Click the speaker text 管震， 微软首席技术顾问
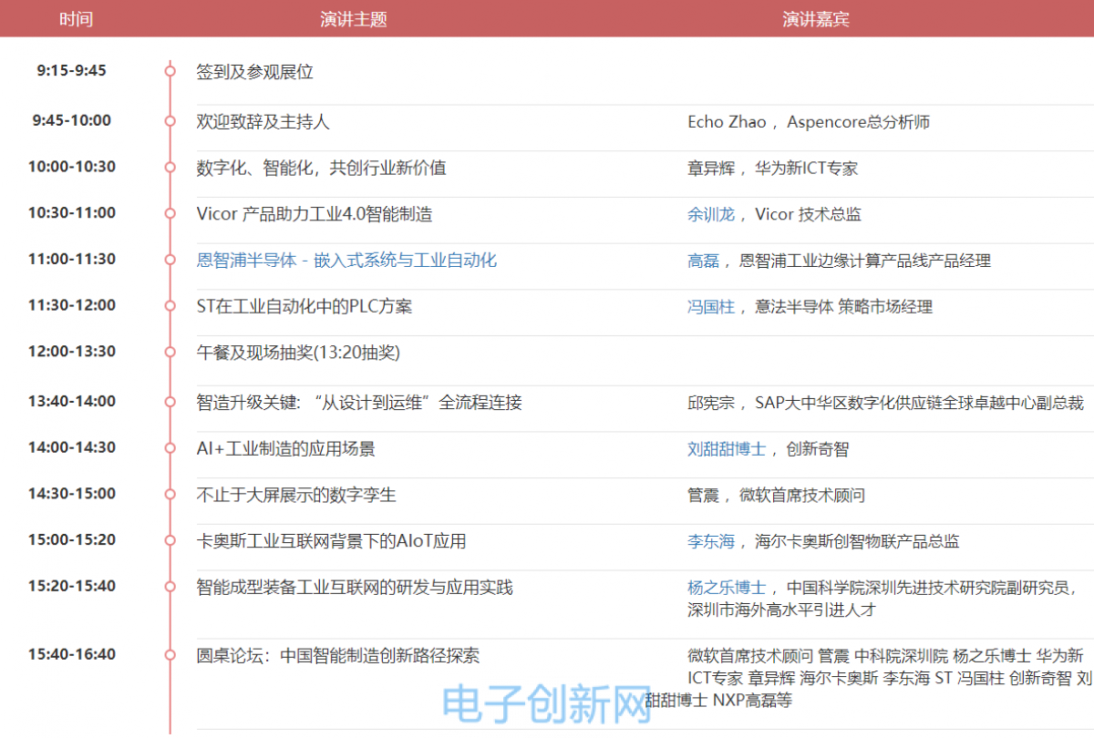Image resolution: width=1094 pixels, height=738 pixels. click(x=776, y=496)
